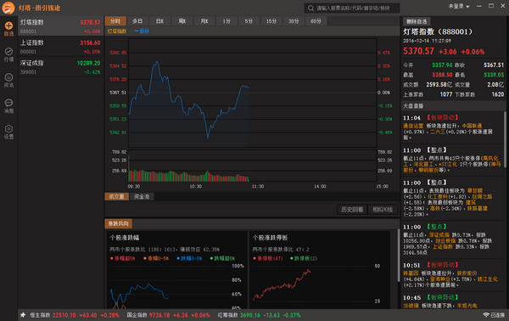
Task: Click the lighthouse app logo
Action: (x=8, y=8)
